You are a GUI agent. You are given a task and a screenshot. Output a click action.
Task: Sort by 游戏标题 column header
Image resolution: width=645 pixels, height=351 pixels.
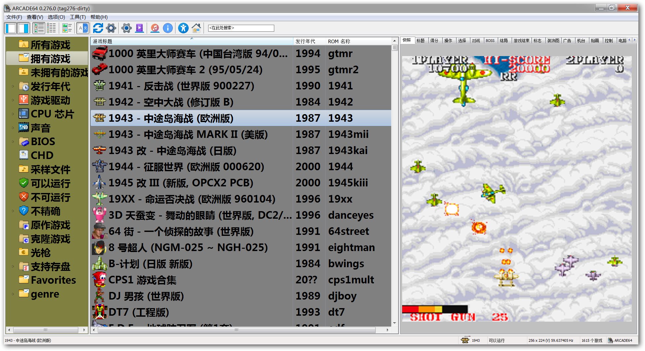click(x=192, y=41)
